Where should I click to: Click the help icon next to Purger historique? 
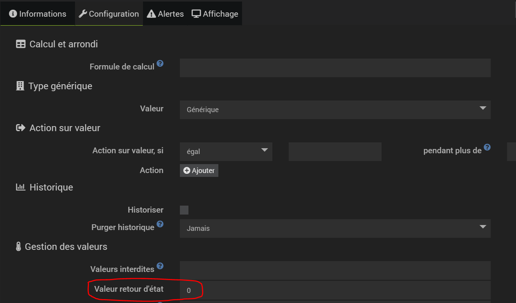tap(160, 224)
